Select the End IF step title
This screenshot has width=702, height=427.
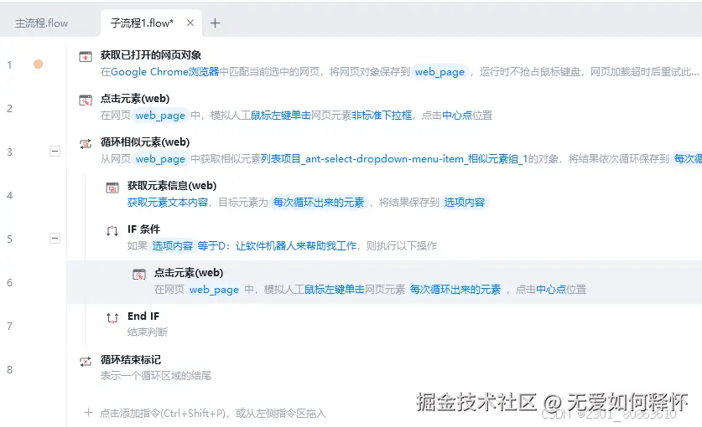(143, 316)
